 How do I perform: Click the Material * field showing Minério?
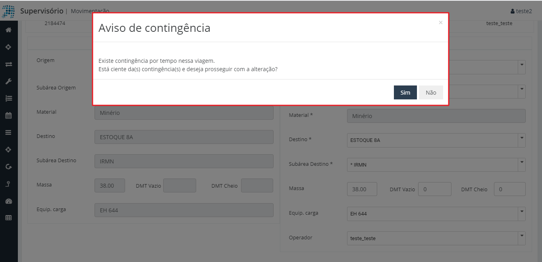click(436, 116)
